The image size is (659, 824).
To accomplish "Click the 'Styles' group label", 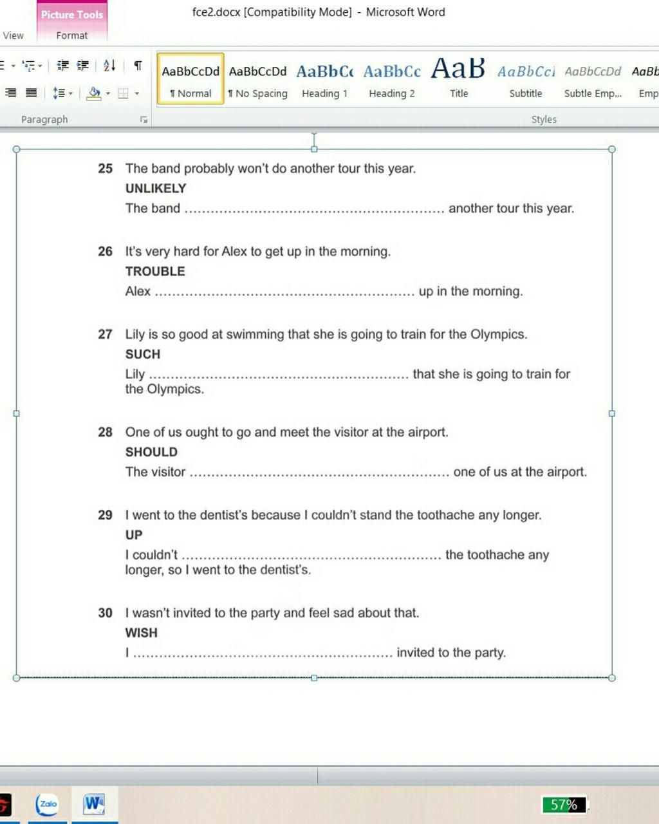I will [544, 119].
